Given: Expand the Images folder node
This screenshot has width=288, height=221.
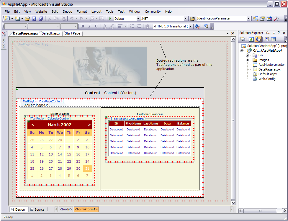Looking at the screenshot, I should (247, 60).
